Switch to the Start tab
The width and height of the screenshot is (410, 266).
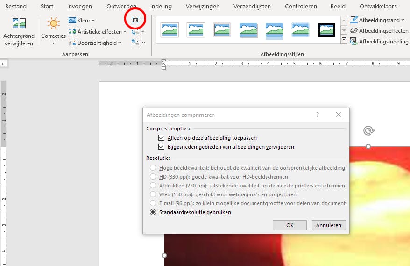point(47,6)
